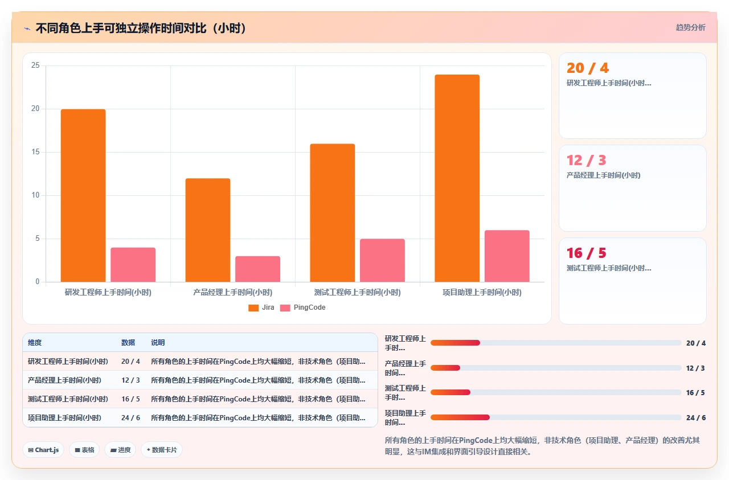Click the 产品经理 progress bar
The image size is (729, 480).
pos(556,368)
